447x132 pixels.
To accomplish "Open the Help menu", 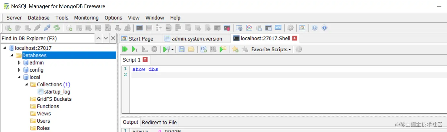I will [175, 18].
